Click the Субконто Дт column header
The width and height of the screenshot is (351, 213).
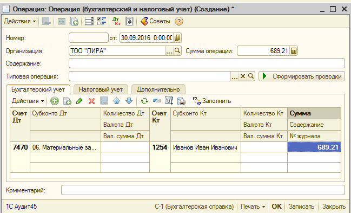pos(65,113)
